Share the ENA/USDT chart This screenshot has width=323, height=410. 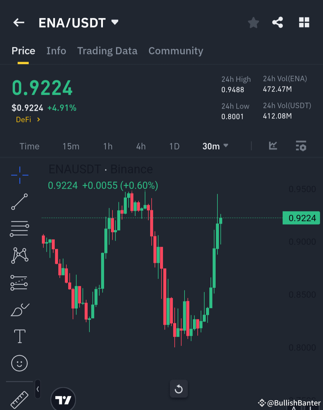pyautogui.click(x=278, y=22)
